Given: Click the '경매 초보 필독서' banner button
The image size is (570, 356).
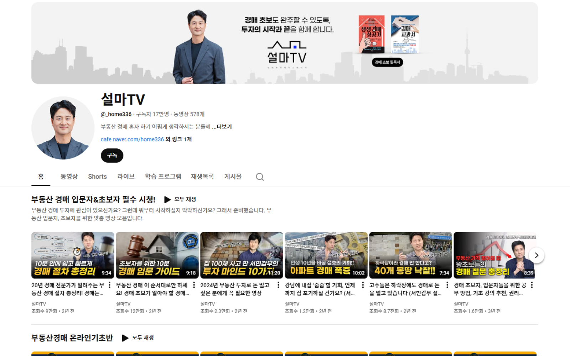Looking at the screenshot, I should point(388,62).
